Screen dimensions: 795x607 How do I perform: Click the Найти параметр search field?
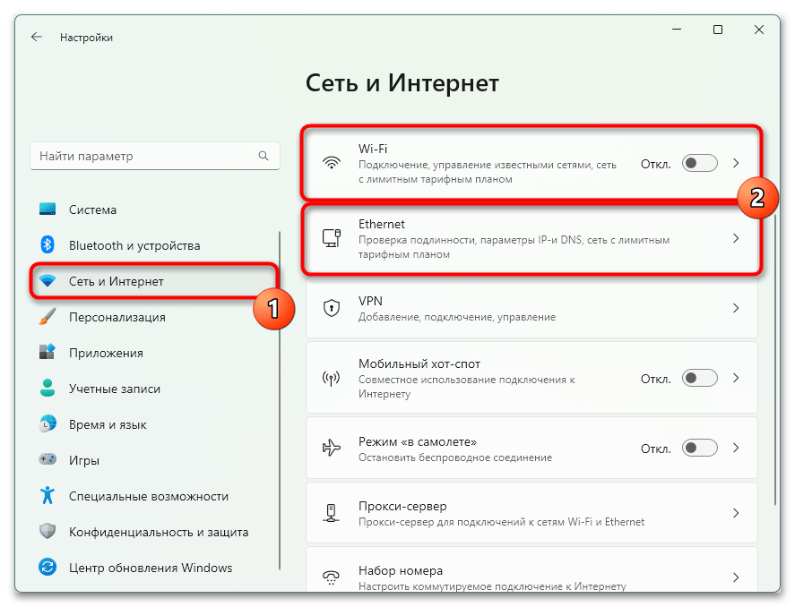[155, 156]
